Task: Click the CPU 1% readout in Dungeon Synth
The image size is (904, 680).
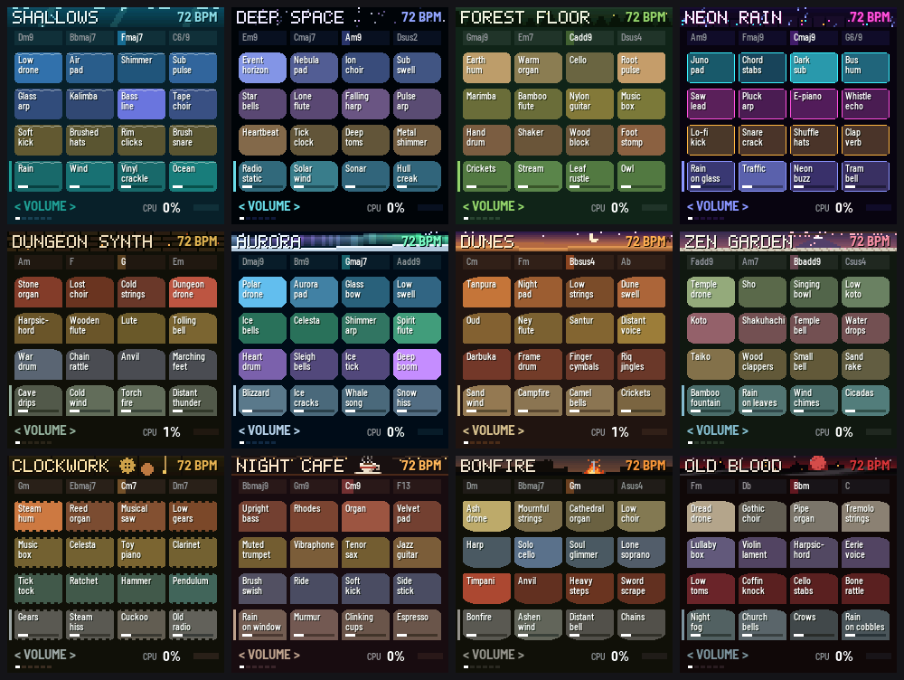Action: 162,432
